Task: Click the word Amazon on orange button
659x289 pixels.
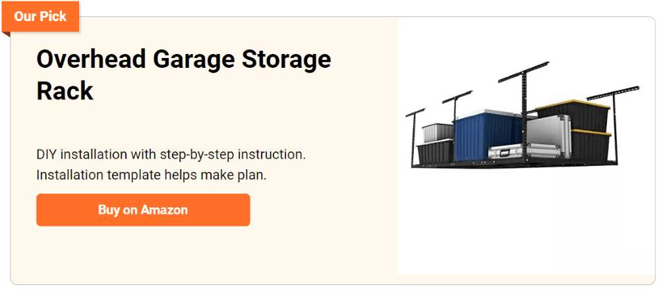Action: (x=163, y=210)
